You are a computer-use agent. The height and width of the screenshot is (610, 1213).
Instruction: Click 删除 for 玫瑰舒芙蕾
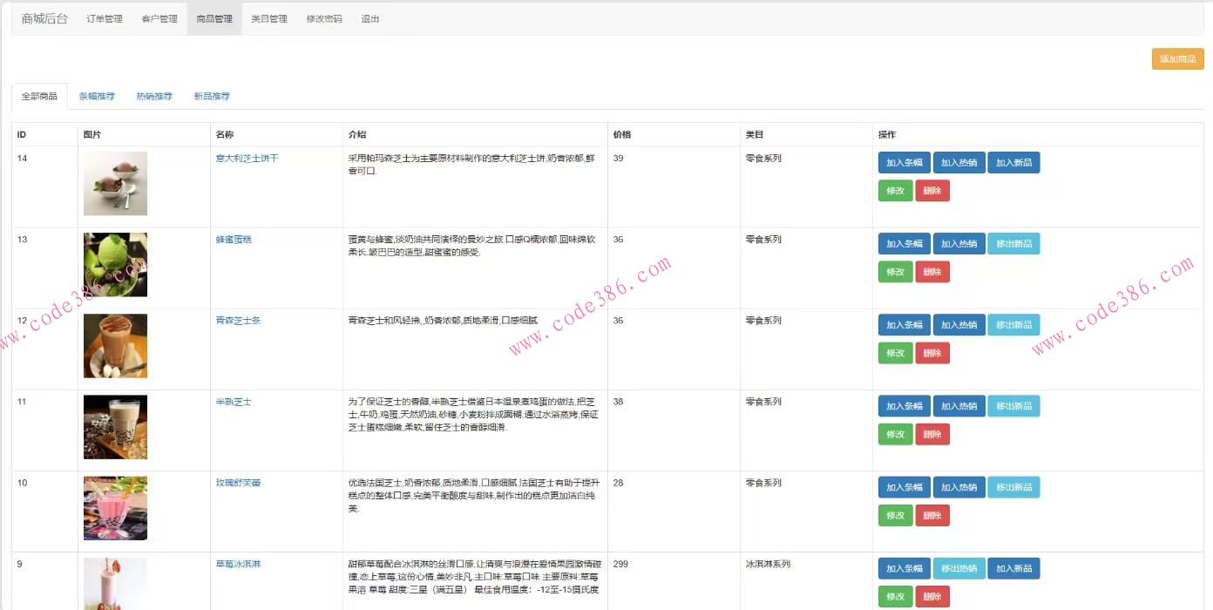[932, 514]
